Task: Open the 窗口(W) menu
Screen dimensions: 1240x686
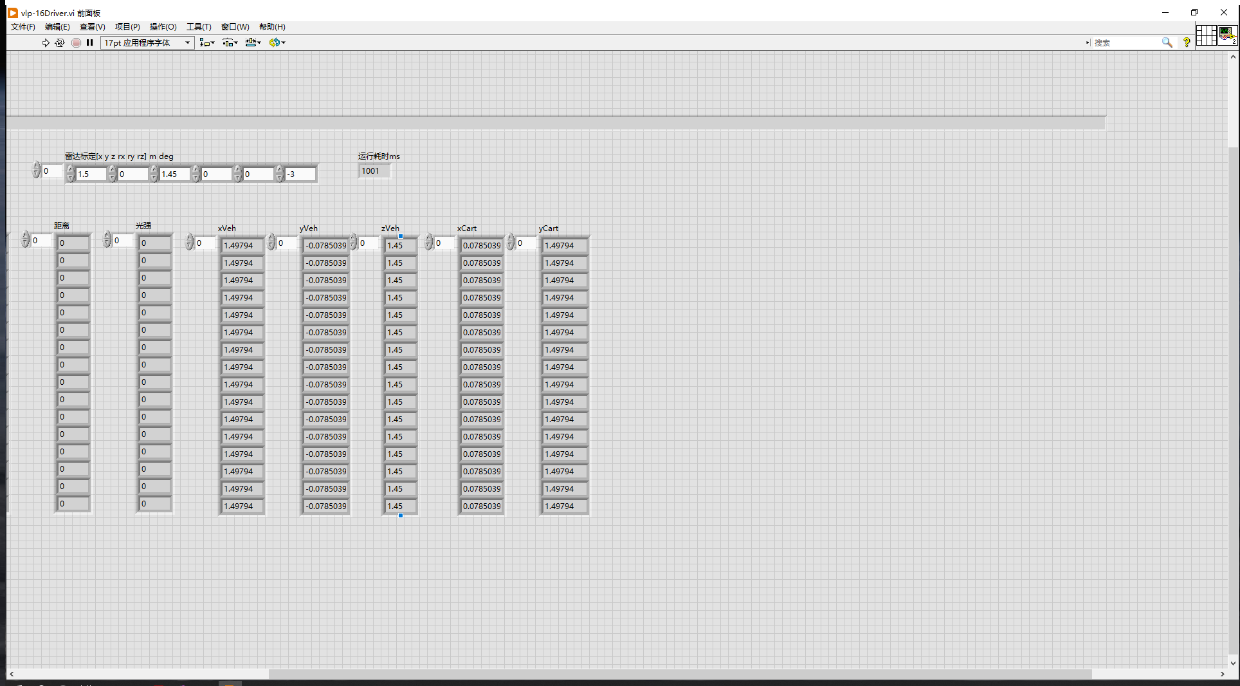Action: [x=235, y=26]
